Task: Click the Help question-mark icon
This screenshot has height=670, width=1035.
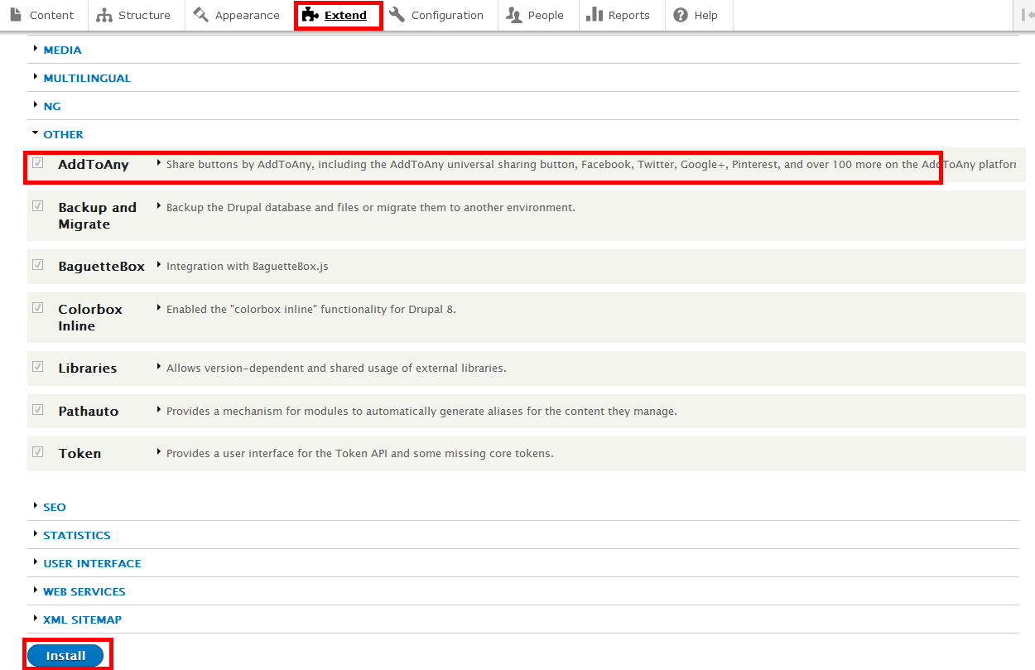Action: pos(680,14)
